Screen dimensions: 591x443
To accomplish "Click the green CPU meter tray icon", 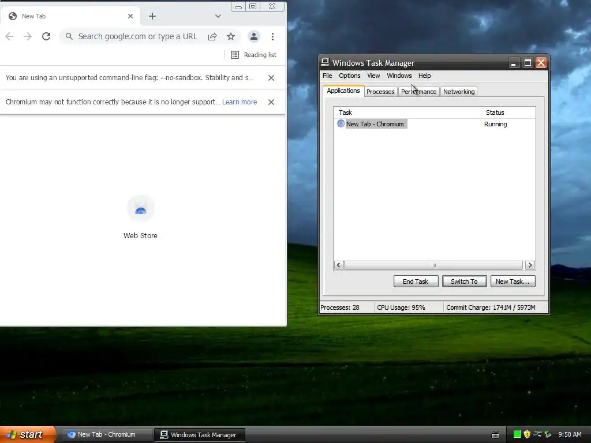I will click(x=517, y=434).
